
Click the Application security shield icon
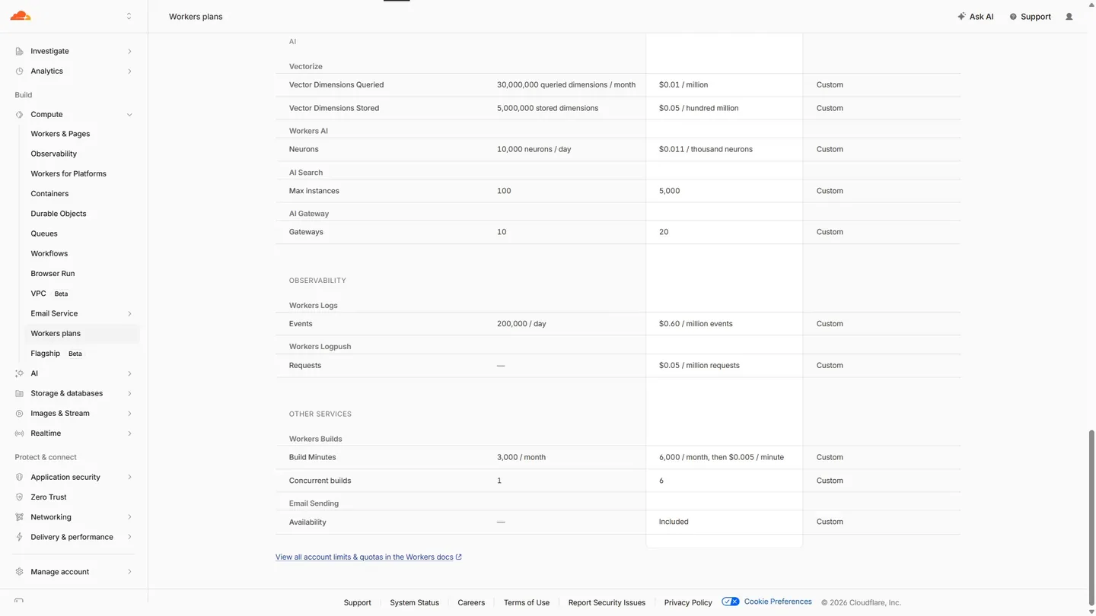pyautogui.click(x=19, y=477)
